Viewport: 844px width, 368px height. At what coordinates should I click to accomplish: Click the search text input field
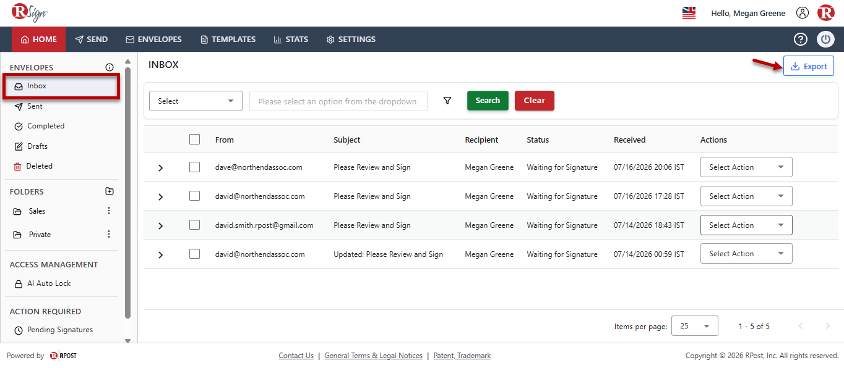(338, 101)
